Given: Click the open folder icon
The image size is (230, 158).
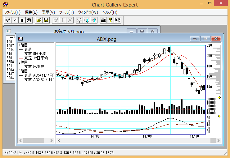Looking at the screenshot, I should (x=39, y=20).
